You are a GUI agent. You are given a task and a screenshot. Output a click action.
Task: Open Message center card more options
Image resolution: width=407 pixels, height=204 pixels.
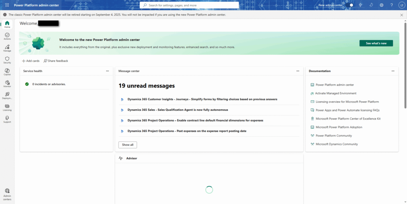click(x=298, y=71)
